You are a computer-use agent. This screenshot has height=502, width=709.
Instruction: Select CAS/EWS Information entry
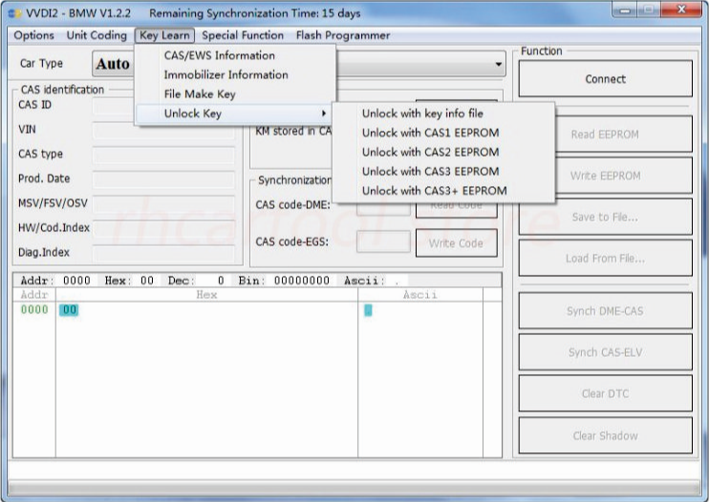pos(235,55)
